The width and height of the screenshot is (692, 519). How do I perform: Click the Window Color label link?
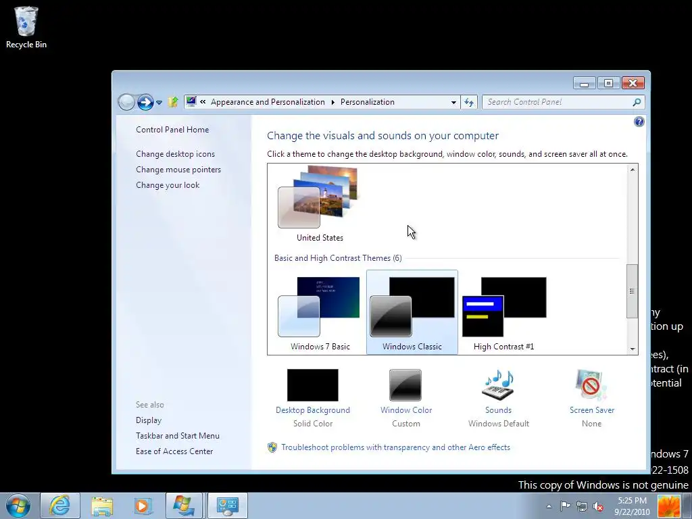(406, 410)
